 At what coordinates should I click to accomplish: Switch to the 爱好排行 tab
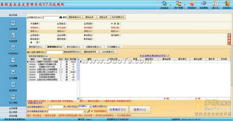tap(36, 47)
